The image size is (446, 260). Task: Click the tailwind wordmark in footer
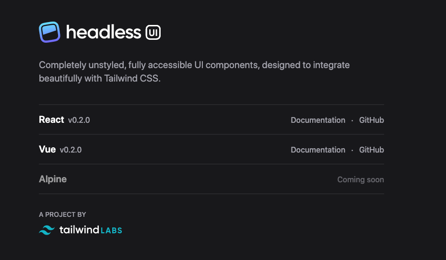[79, 230]
